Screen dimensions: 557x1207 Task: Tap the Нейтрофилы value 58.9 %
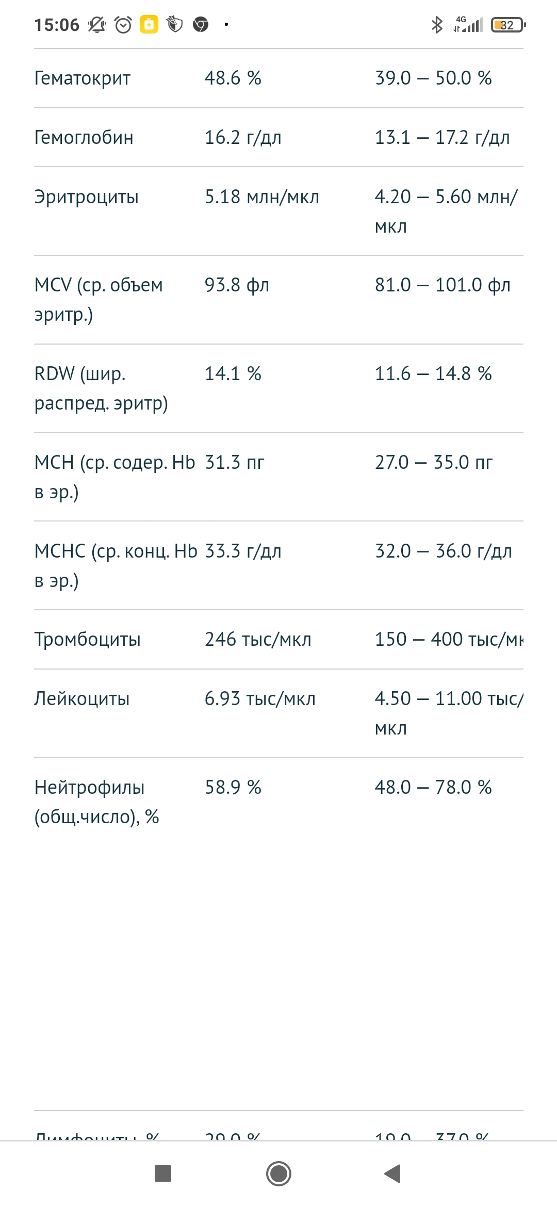pos(233,788)
